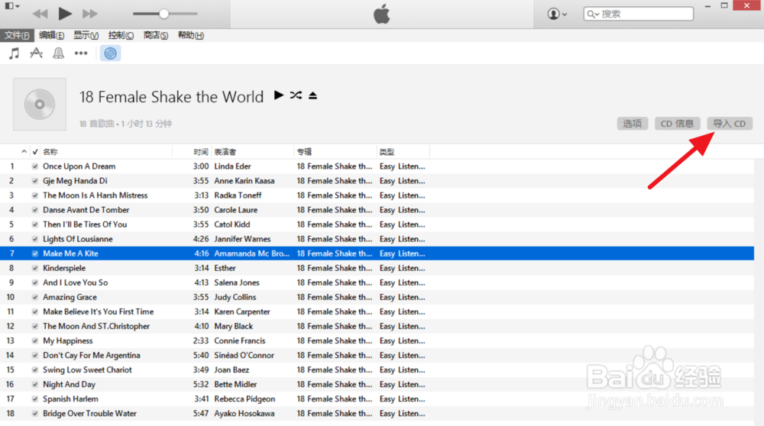Go back to the previous track

pos(40,14)
